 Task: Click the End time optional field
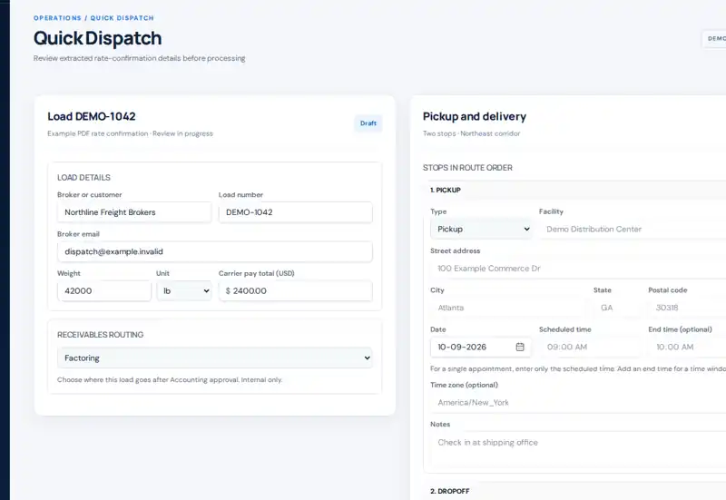[687, 347]
